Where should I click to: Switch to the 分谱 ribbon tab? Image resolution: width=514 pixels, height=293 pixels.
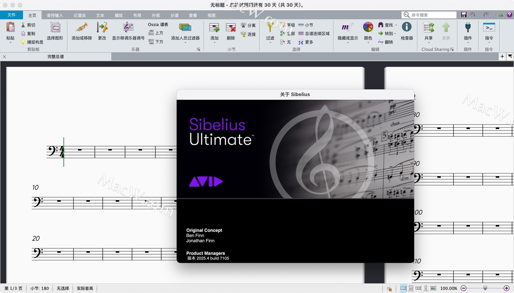click(x=174, y=15)
